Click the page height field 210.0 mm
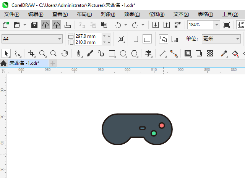 coord(88,42)
